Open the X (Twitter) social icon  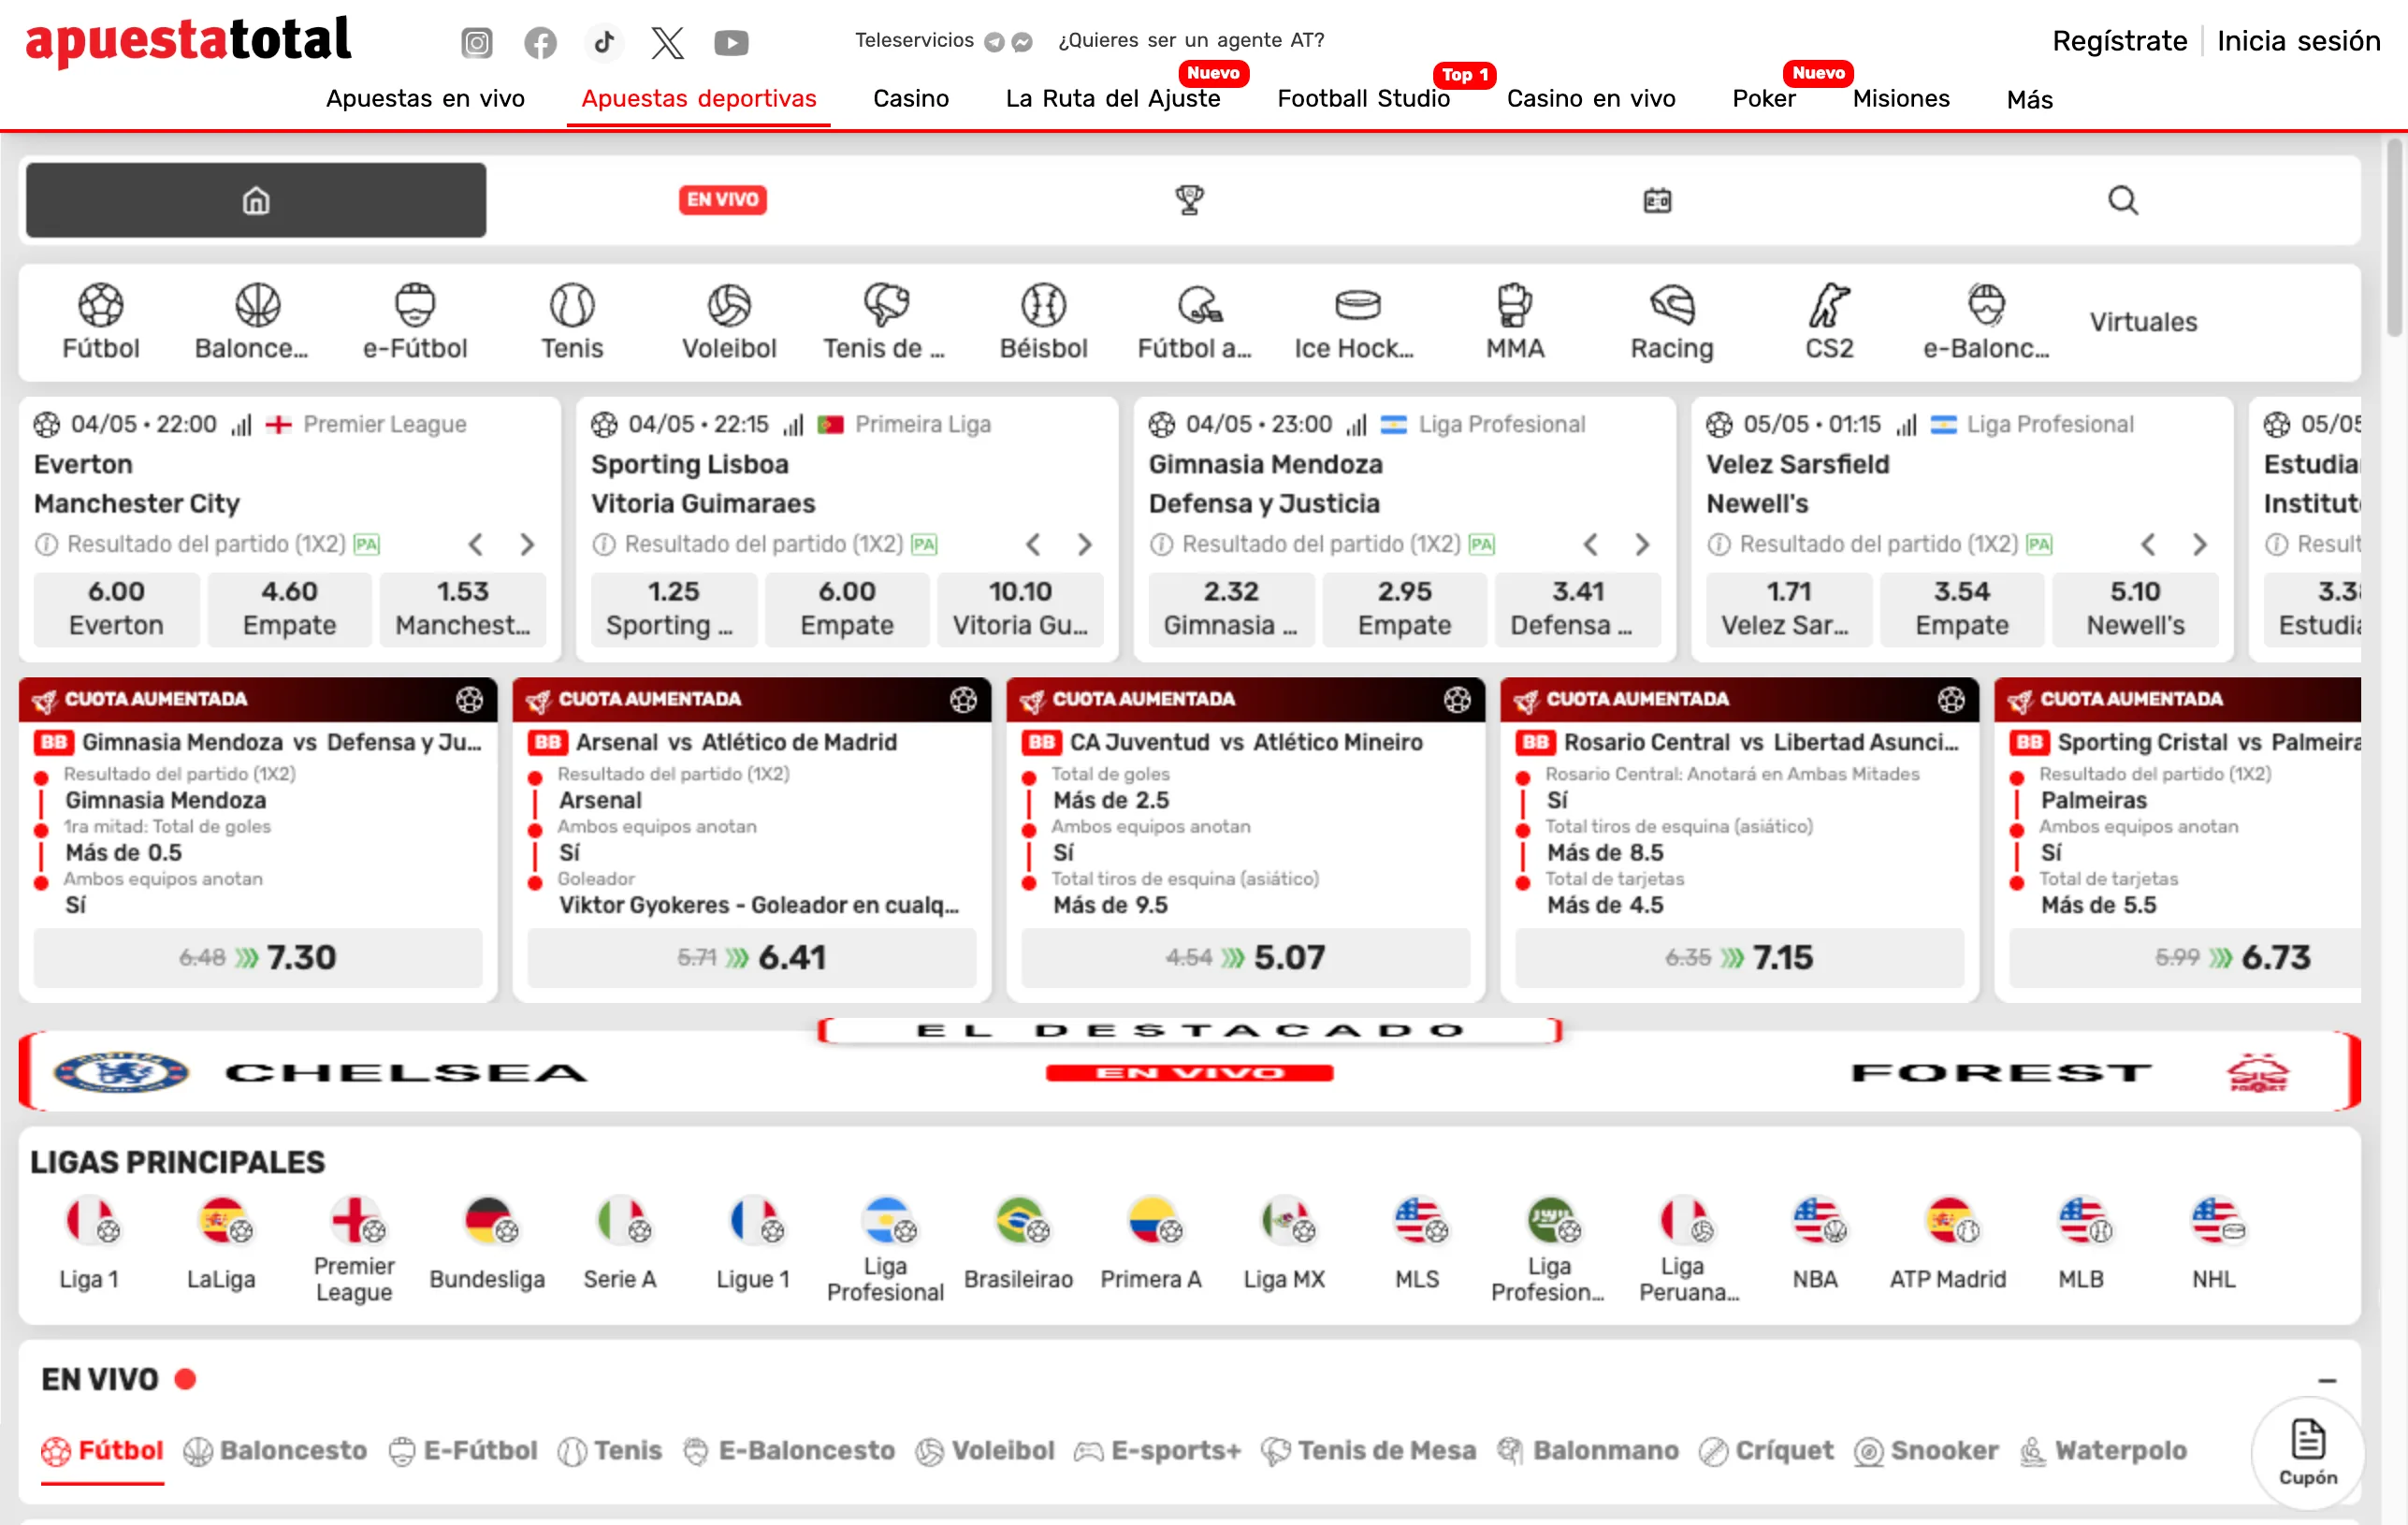click(667, 42)
